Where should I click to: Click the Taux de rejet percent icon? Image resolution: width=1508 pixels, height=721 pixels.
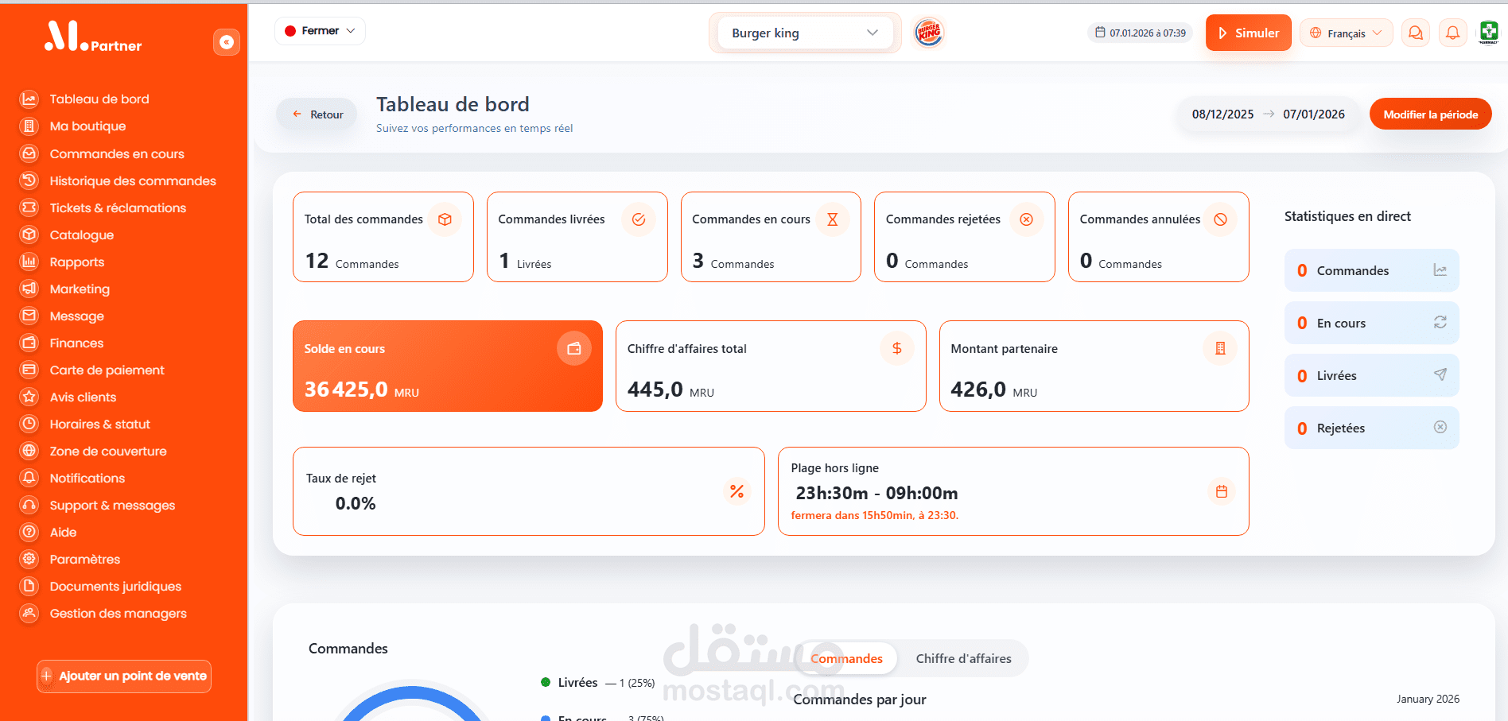[x=737, y=491]
